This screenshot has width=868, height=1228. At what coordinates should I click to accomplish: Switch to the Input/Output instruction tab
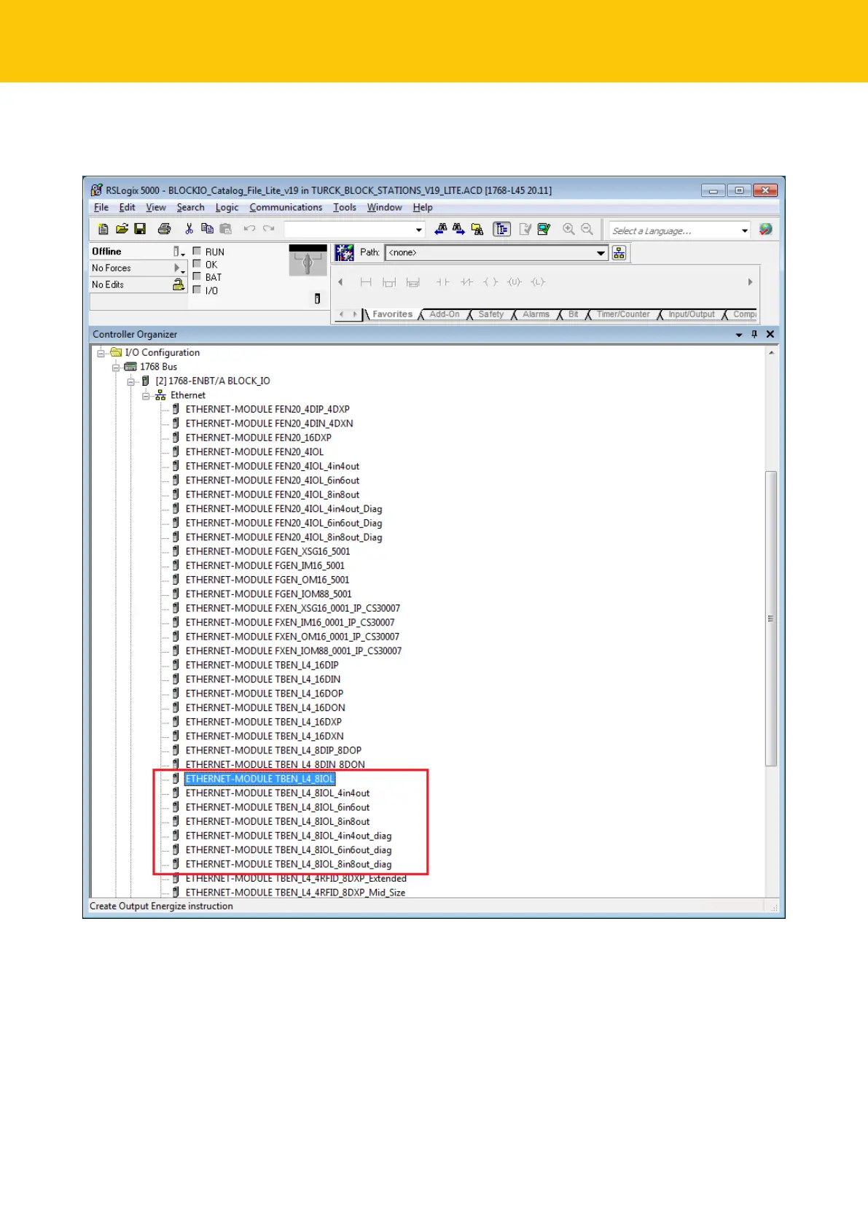click(x=692, y=314)
